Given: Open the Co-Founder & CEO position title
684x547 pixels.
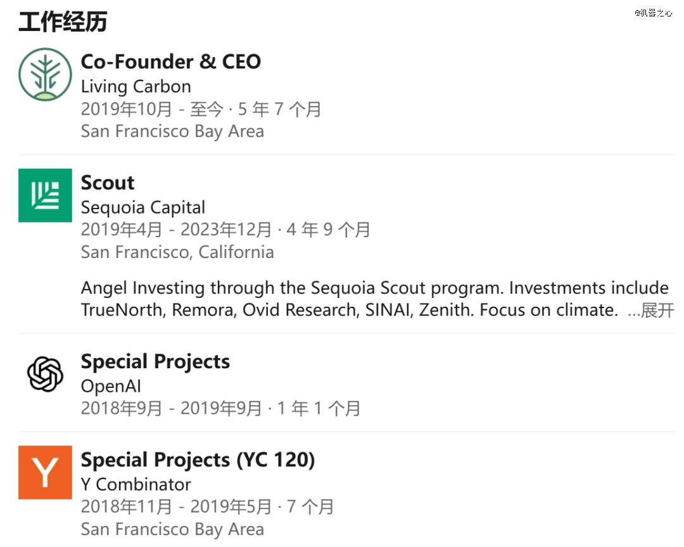Looking at the screenshot, I should coord(171,61).
